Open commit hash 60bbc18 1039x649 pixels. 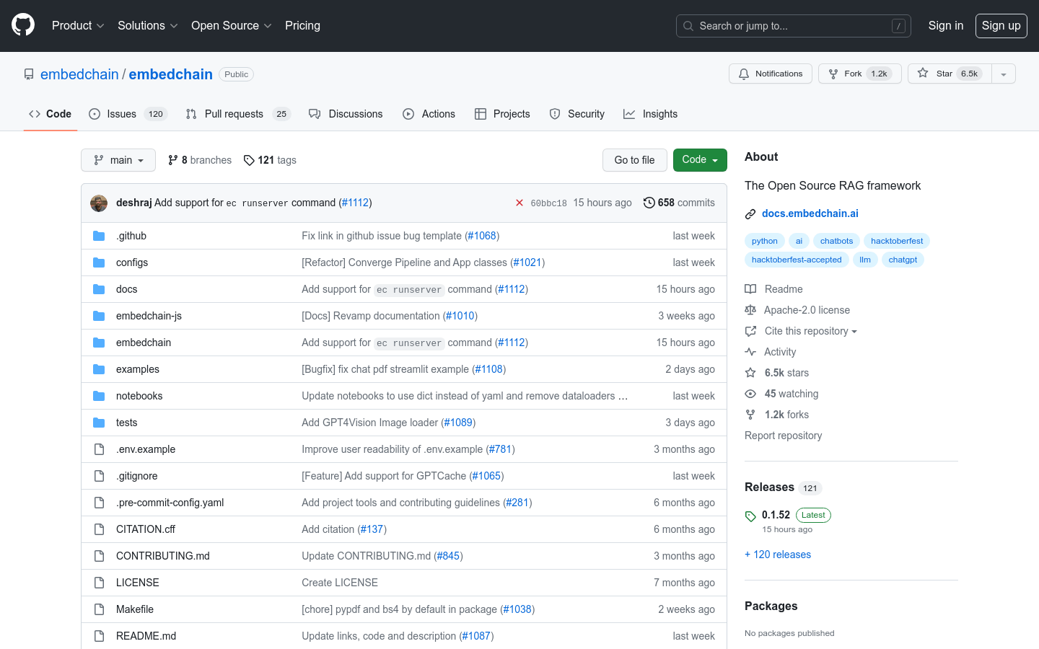pyautogui.click(x=548, y=203)
